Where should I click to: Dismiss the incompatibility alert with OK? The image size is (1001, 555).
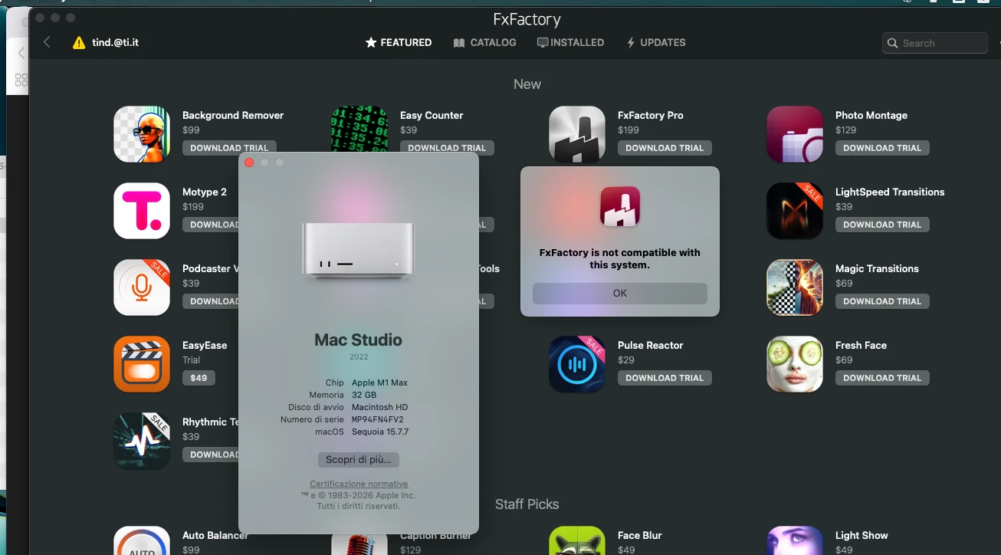620,294
